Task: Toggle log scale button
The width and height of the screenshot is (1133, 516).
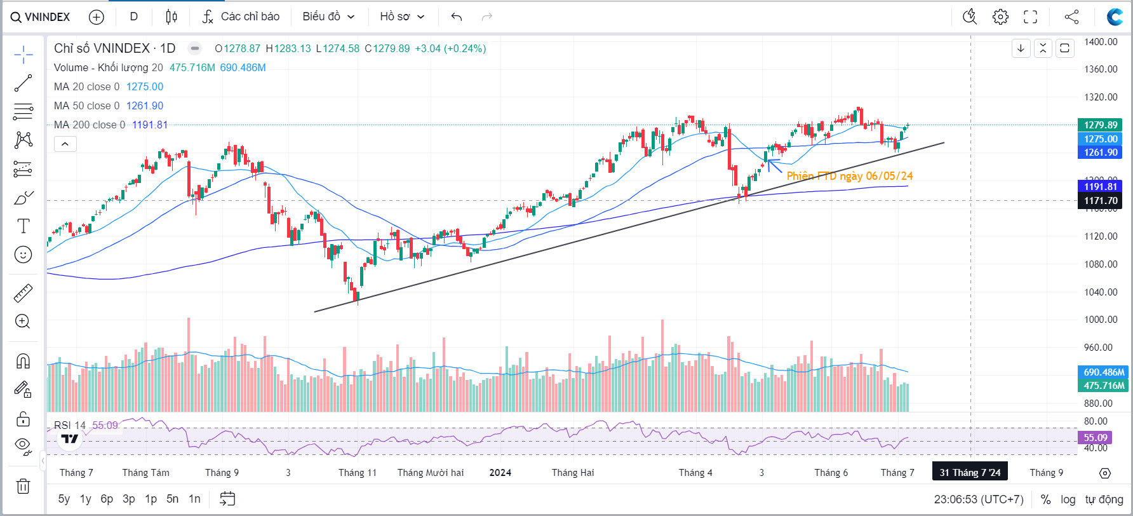Action: pyautogui.click(x=1068, y=499)
